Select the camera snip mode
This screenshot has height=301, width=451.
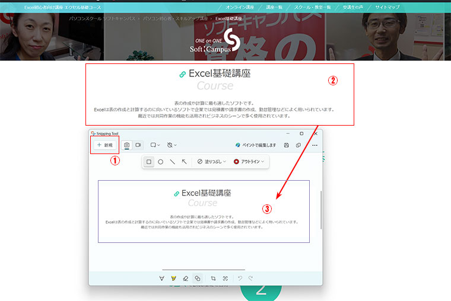(126, 145)
